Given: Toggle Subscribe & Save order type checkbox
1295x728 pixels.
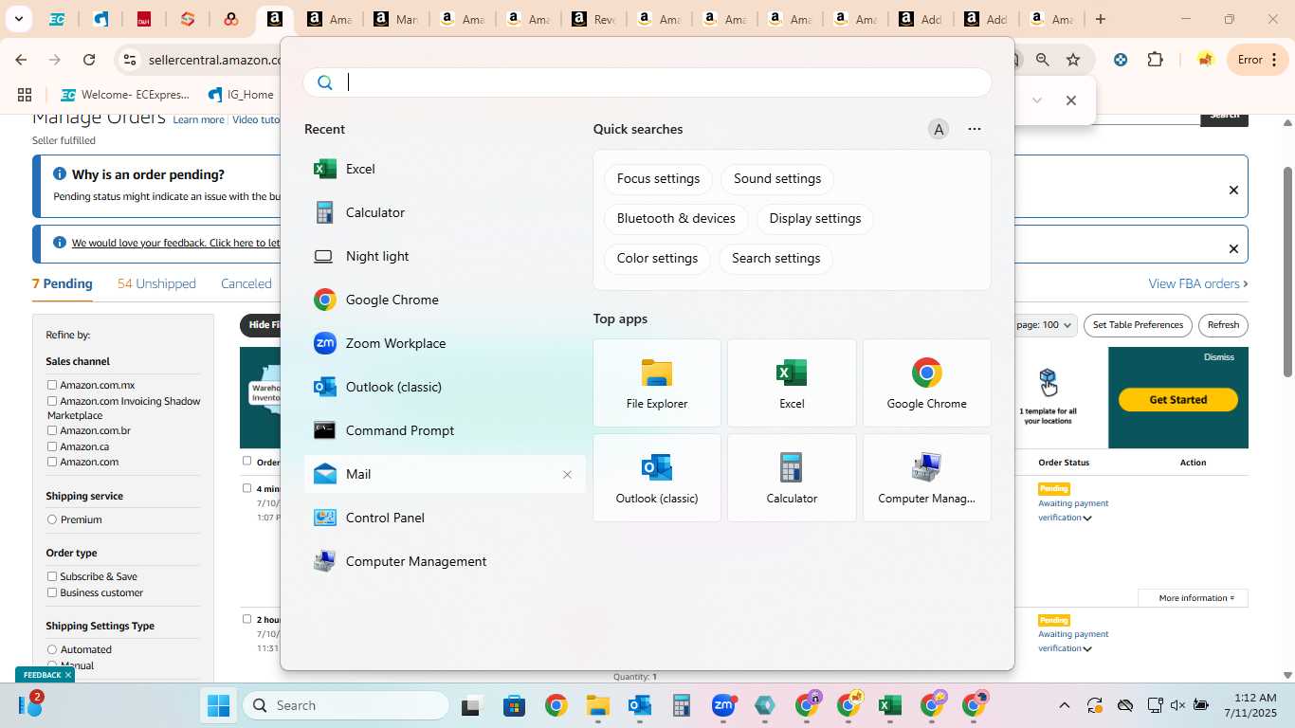Looking at the screenshot, I should pos(52,576).
